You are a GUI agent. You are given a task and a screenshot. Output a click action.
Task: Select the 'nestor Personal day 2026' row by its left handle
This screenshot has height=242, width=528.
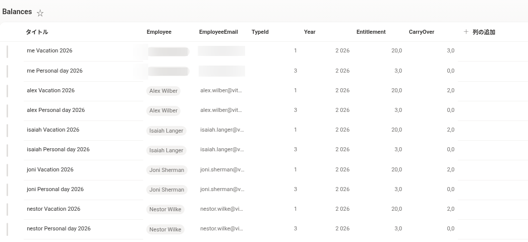coord(7,229)
